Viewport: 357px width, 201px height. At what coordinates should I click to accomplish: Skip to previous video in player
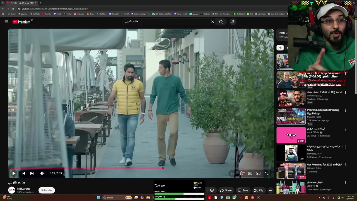[23, 173]
